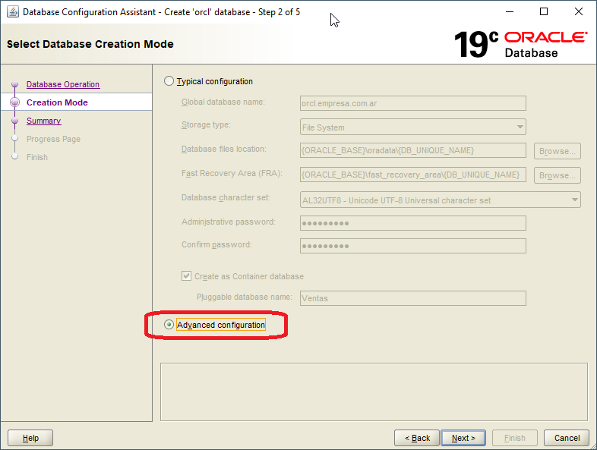Browse for Database files location
Image resolution: width=597 pixels, height=450 pixels.
(558, 151)
